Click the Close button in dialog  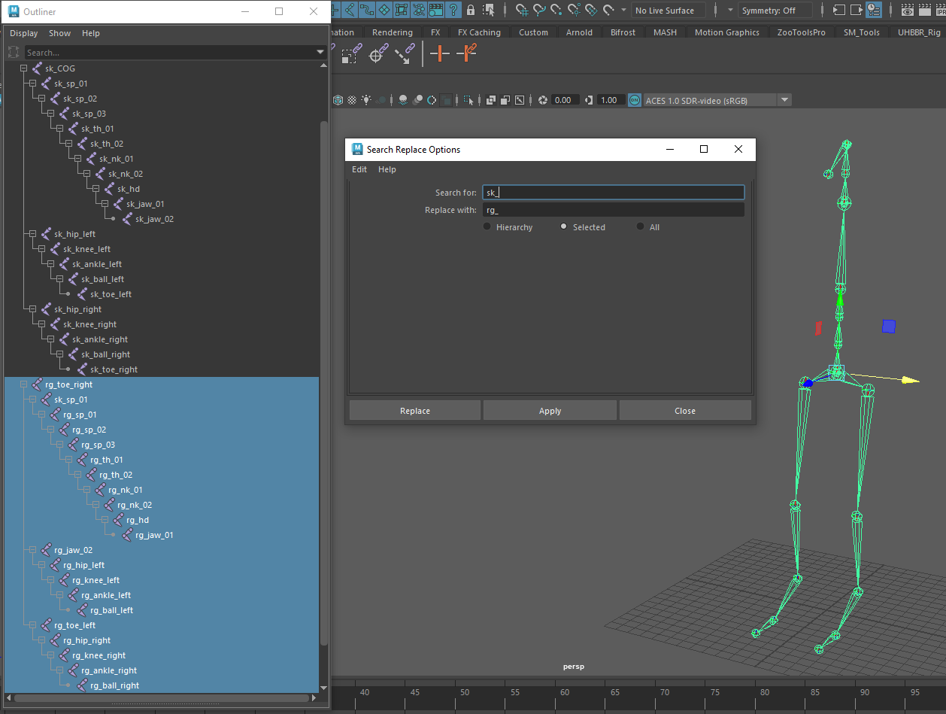click(x=685, y=411)
